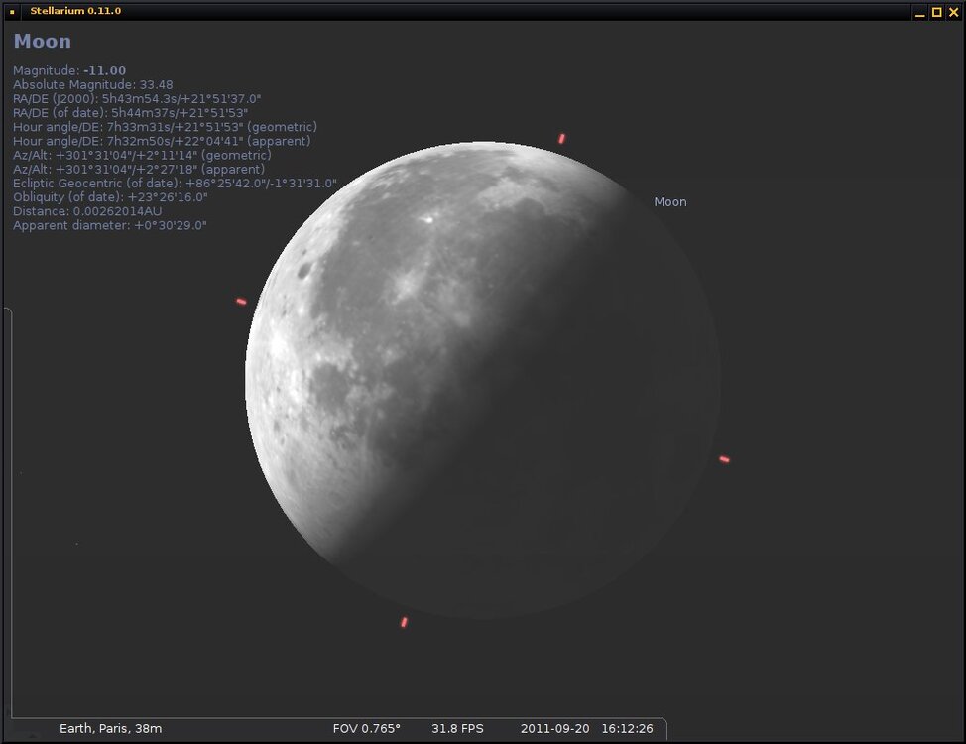Screen dimensions: 966x744
Task: Click the 31.8 FPS indicator
Action: tap(457, 728)
